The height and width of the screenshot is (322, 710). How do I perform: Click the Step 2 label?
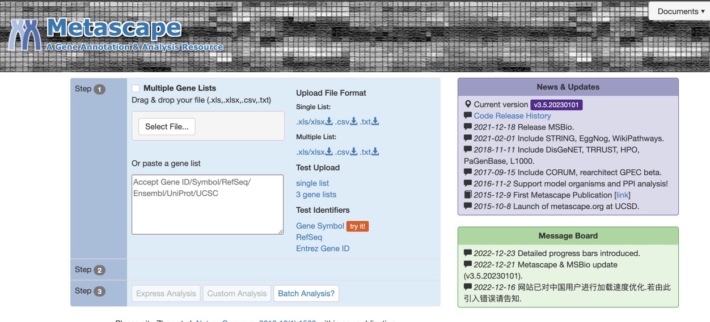(90, 270)
